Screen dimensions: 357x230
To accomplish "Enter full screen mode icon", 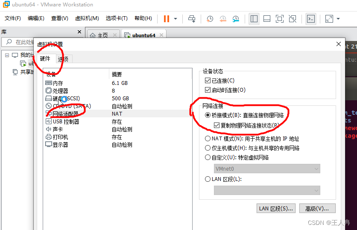I will tap(280, 19).
